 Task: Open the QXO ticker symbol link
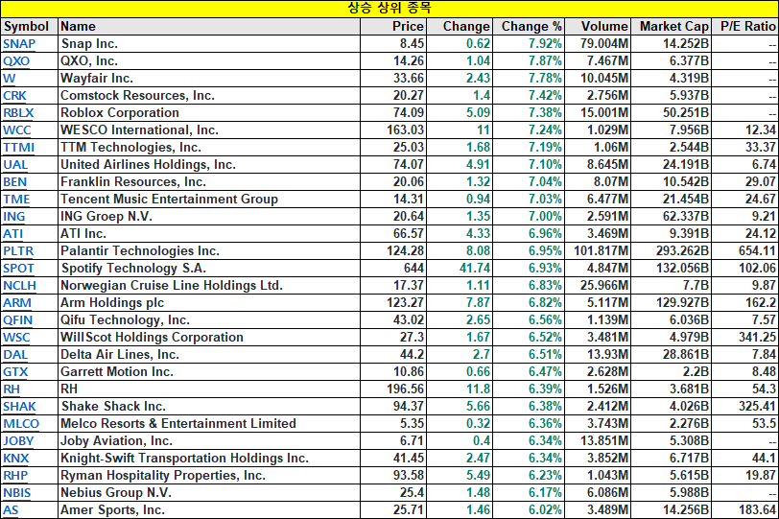pyautogui.click(x=16, y=61)
